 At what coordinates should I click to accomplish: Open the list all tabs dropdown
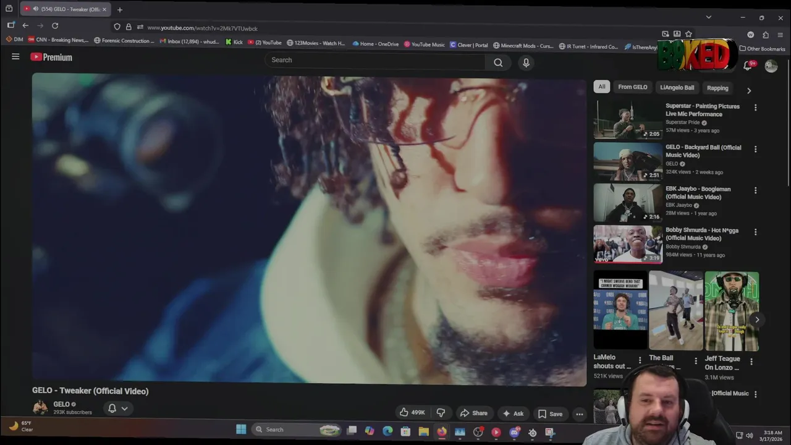(709, 17)
